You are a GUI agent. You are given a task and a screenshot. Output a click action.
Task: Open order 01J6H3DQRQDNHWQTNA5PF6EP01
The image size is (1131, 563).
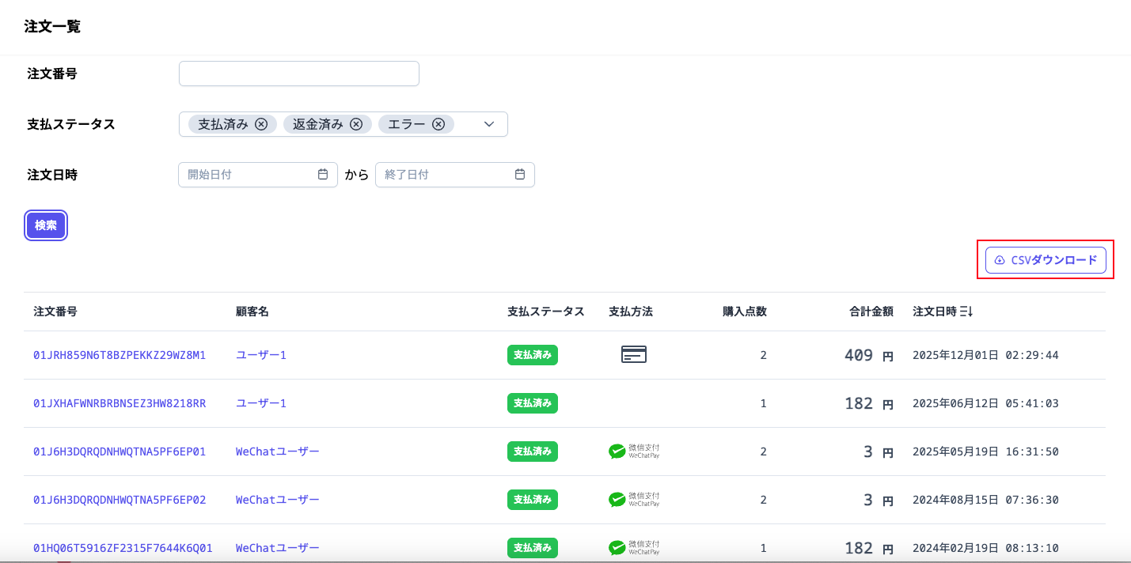tap(120, 452)
